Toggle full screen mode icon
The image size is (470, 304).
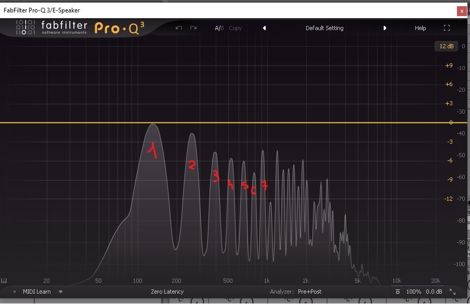coord(447,28)
